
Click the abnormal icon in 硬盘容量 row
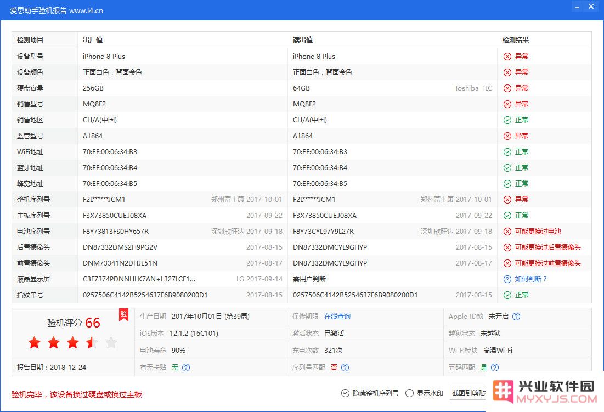(507, 88)
